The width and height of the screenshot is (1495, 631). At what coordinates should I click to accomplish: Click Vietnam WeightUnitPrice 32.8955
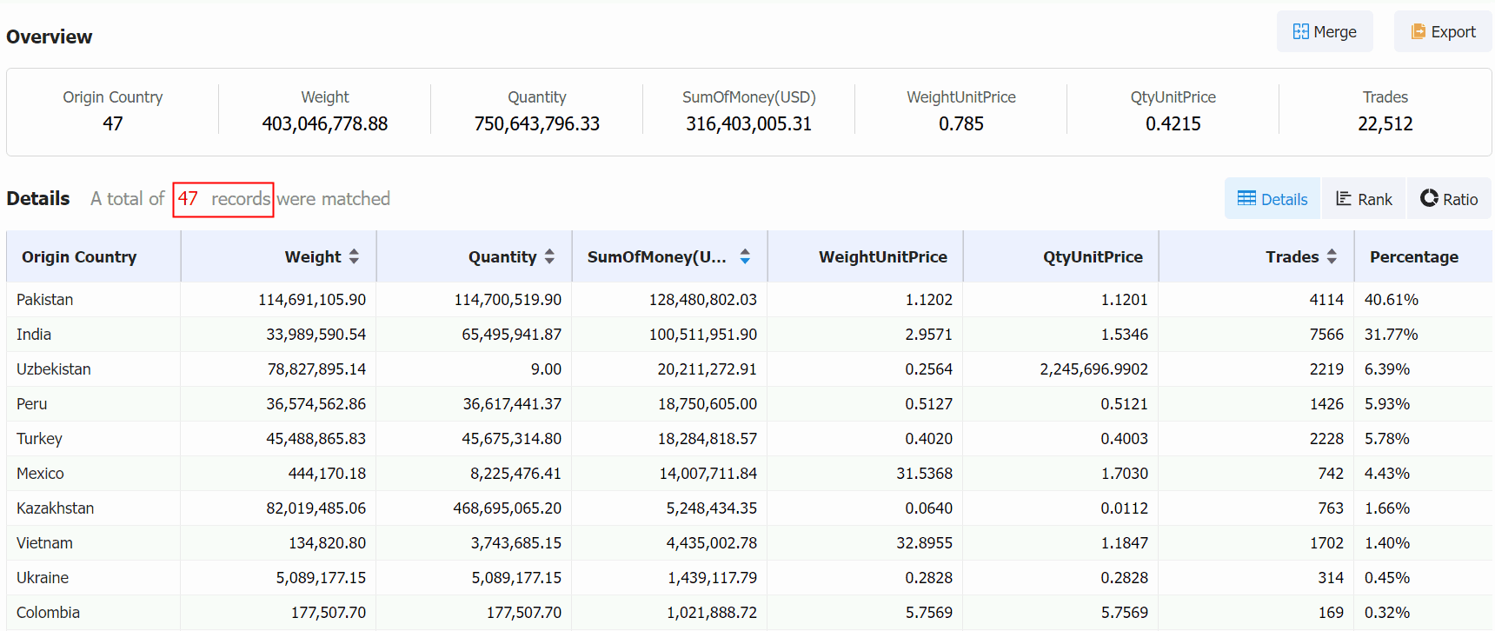(925, 543)
